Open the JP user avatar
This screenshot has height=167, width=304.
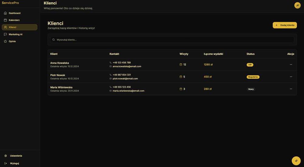click(297, 5)
